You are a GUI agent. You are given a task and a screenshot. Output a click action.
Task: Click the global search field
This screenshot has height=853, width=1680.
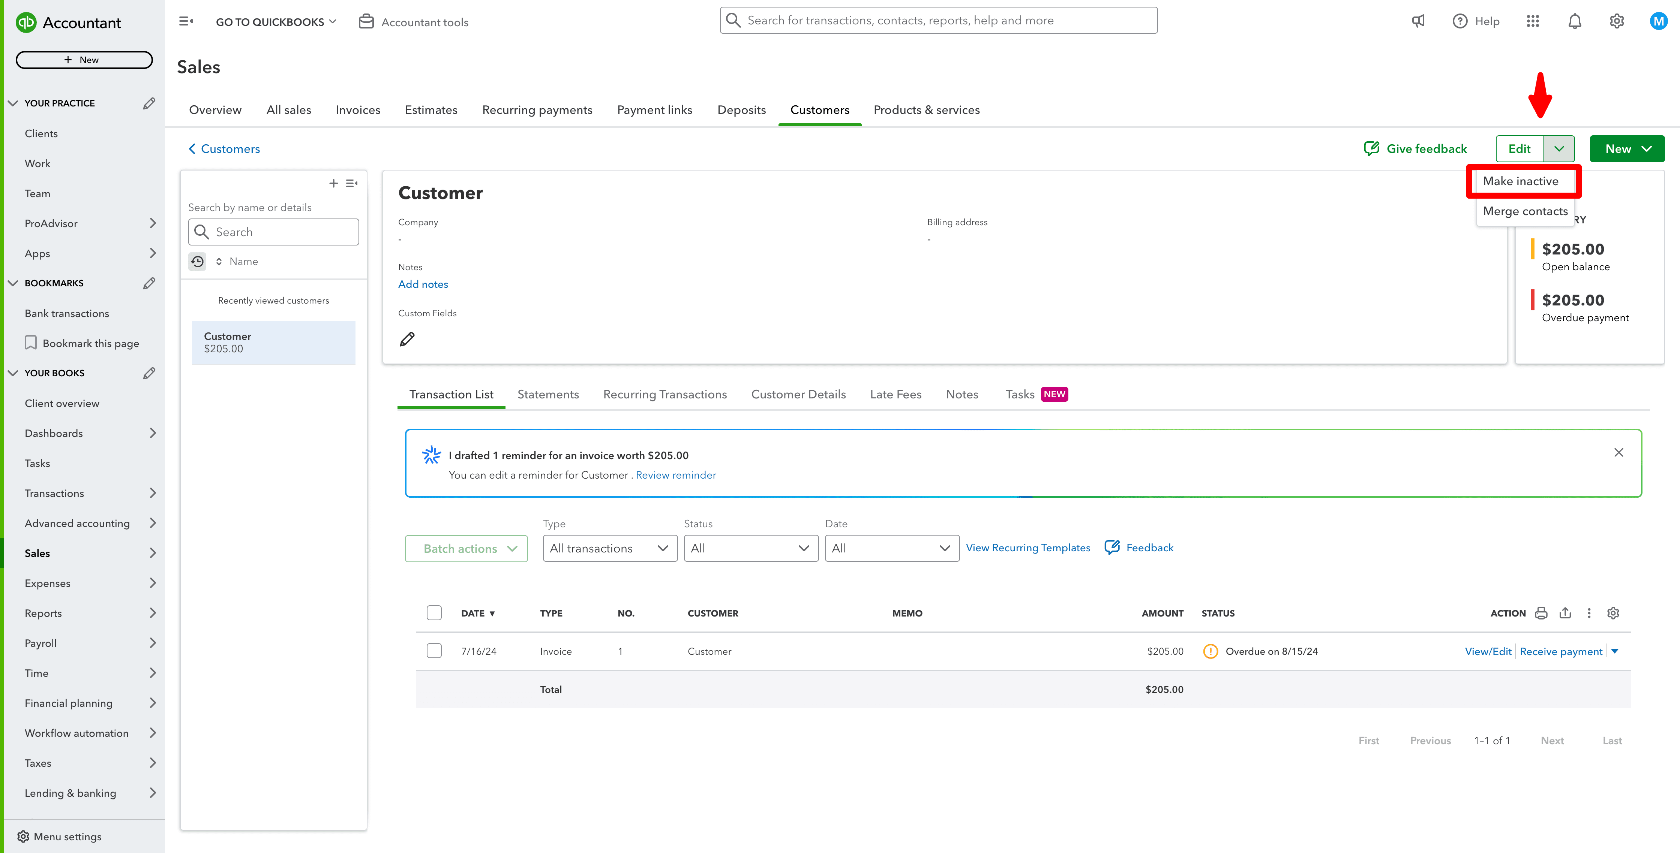pyautogui.click(x=938, y=20)
